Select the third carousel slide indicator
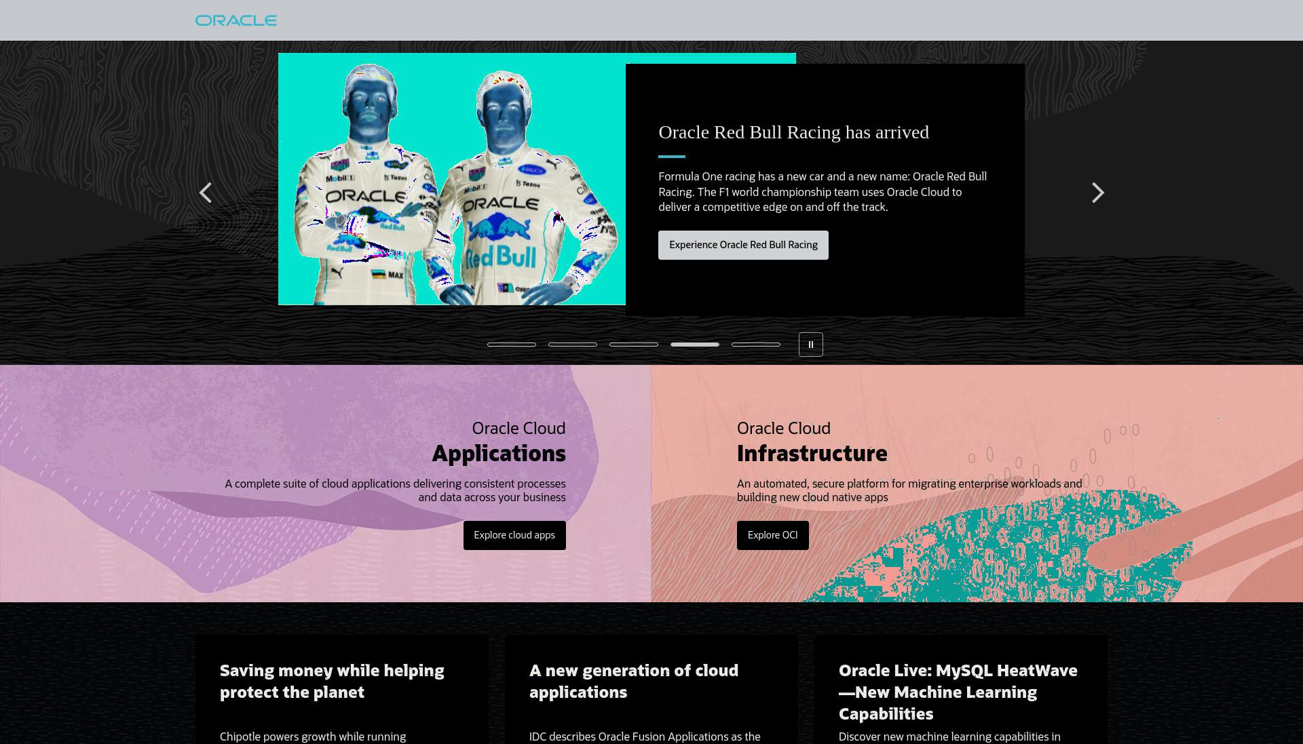1303x744 pixels. (634, 345)
